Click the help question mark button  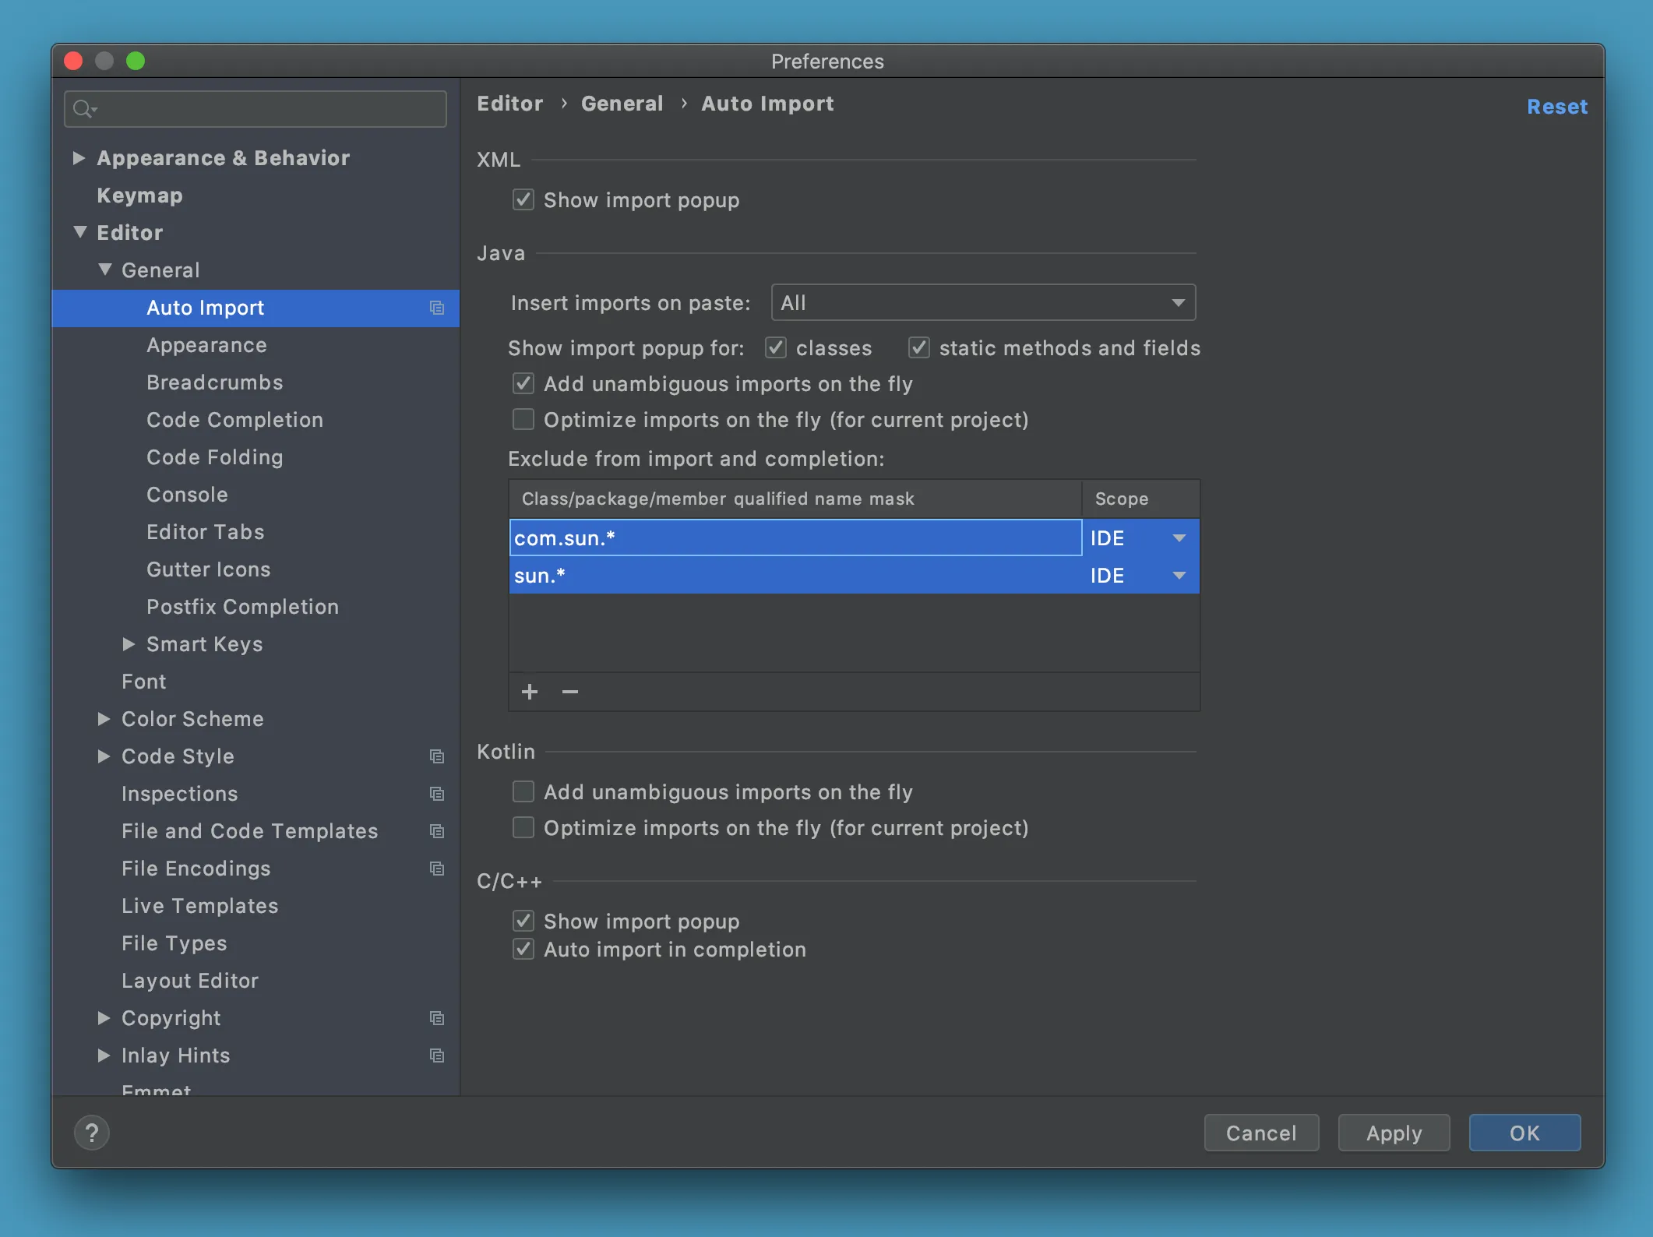click(x=92, y=1133)
